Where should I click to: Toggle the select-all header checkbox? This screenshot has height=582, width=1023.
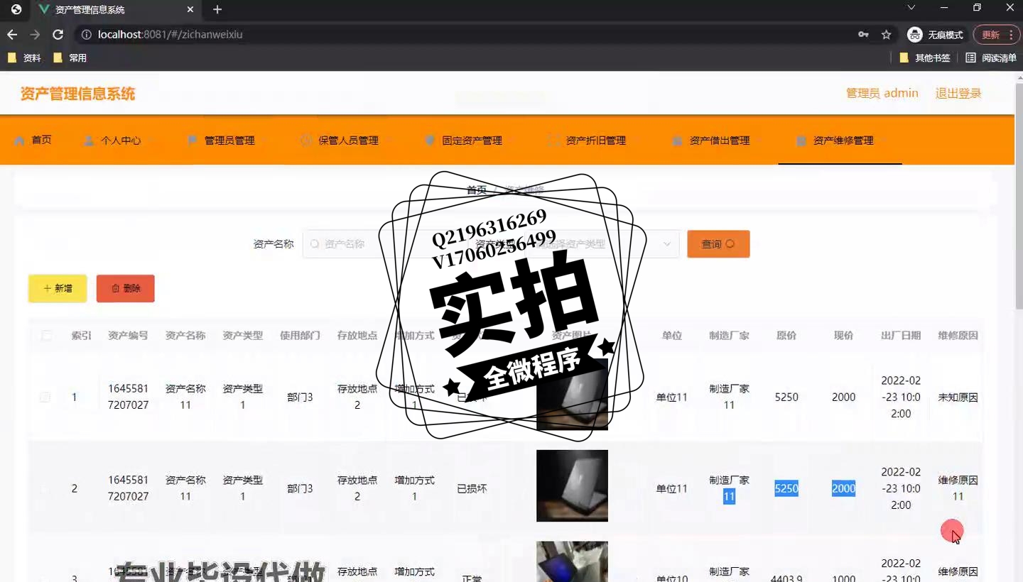(x=46, y=335)
